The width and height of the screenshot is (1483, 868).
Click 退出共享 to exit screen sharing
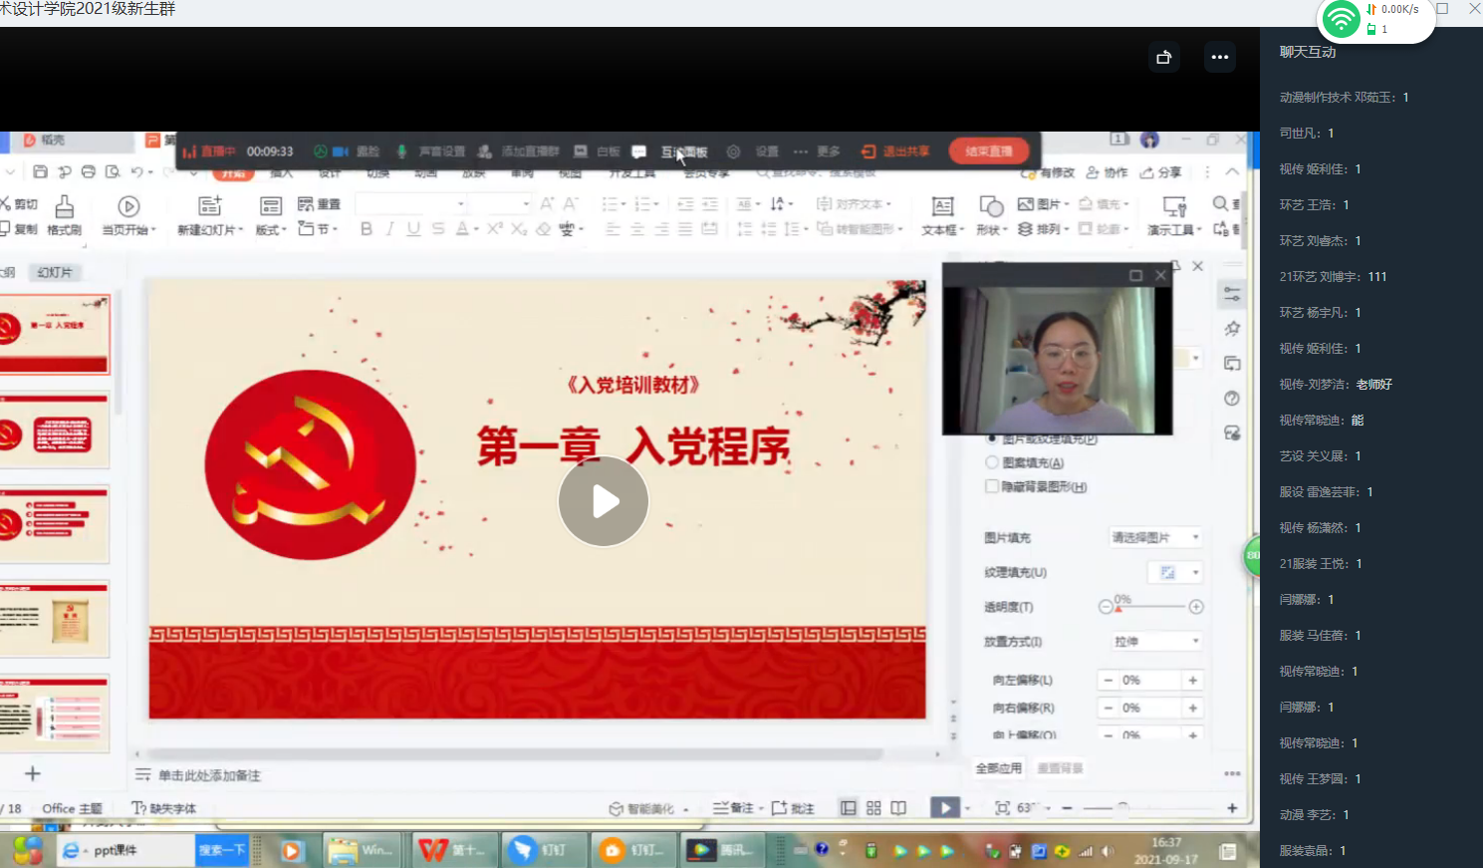(x=895, y=151)
